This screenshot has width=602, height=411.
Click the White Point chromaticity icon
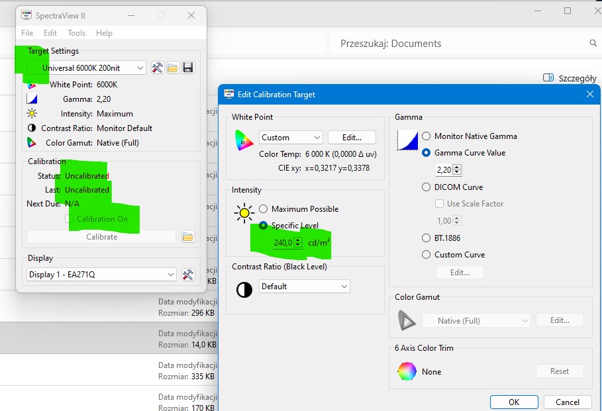(x=244, y=140)
